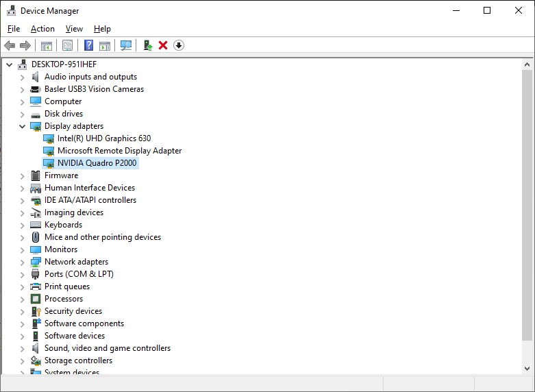Select Intel(R) UHD Graphics 630 device
Screen dimensions: 535x392
(103, 138)
